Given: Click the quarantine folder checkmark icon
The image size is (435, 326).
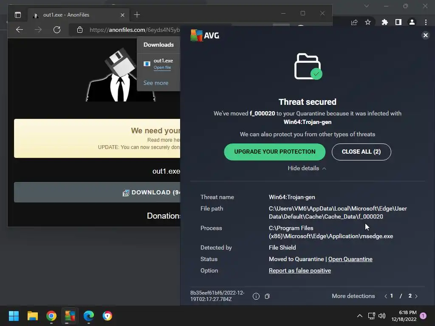Looking at the screenshot, I should (x=308, y=66).
